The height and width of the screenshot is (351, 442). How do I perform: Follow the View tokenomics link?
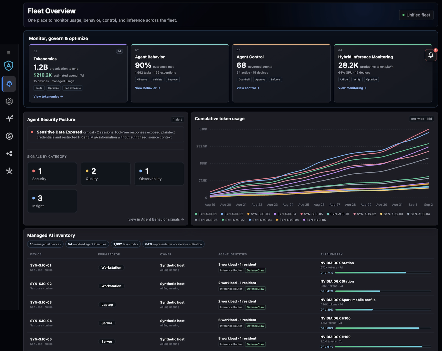pyautogui.click(x=48, y=96)
